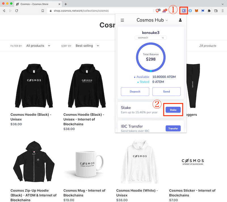This screenshot has width=227, height=202.
Task: Click the IBC Transfer button
Action: (x=173, y=128)
